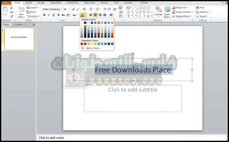This screenshot has width=229, height=142.
Task: Pick red from Standard Colors row
Action: (x=82, y=44)
